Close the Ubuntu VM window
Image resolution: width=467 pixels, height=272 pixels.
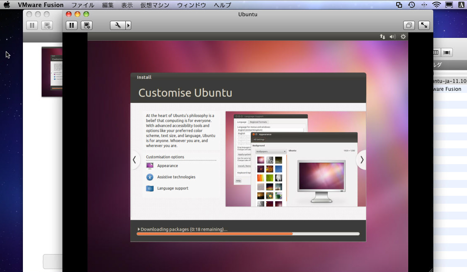pos(68,14)
